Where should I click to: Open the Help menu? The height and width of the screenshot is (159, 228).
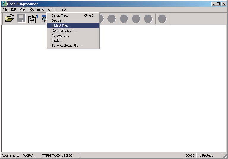pos(63,9)
